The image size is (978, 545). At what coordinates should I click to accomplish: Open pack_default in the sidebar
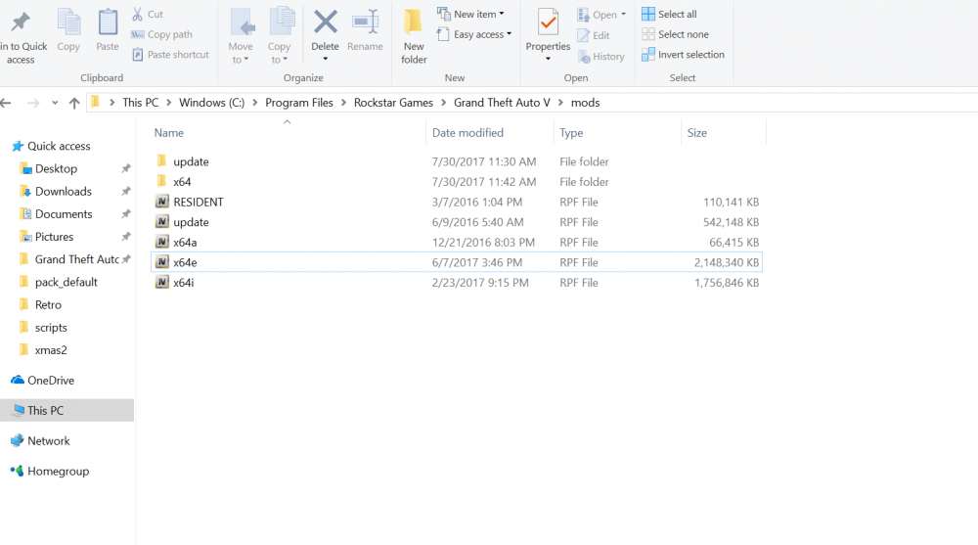(x=59, y=282)
